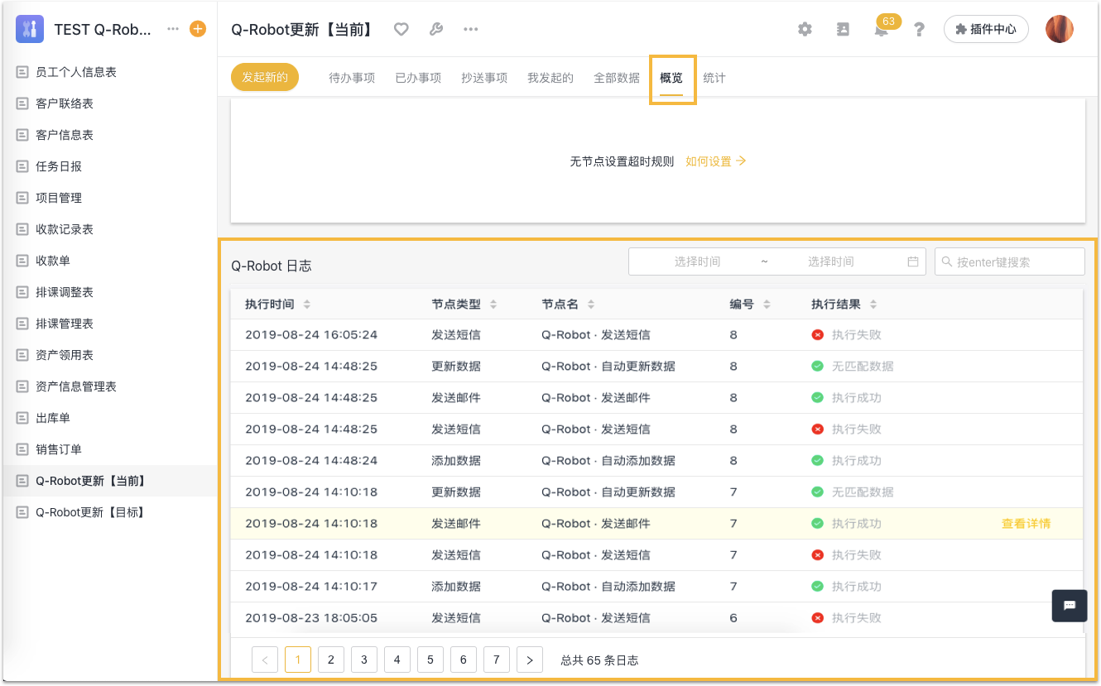Open 销售订单 in sidebar
The height and width of the screenshot is (686, 1101).
point(108,449)
